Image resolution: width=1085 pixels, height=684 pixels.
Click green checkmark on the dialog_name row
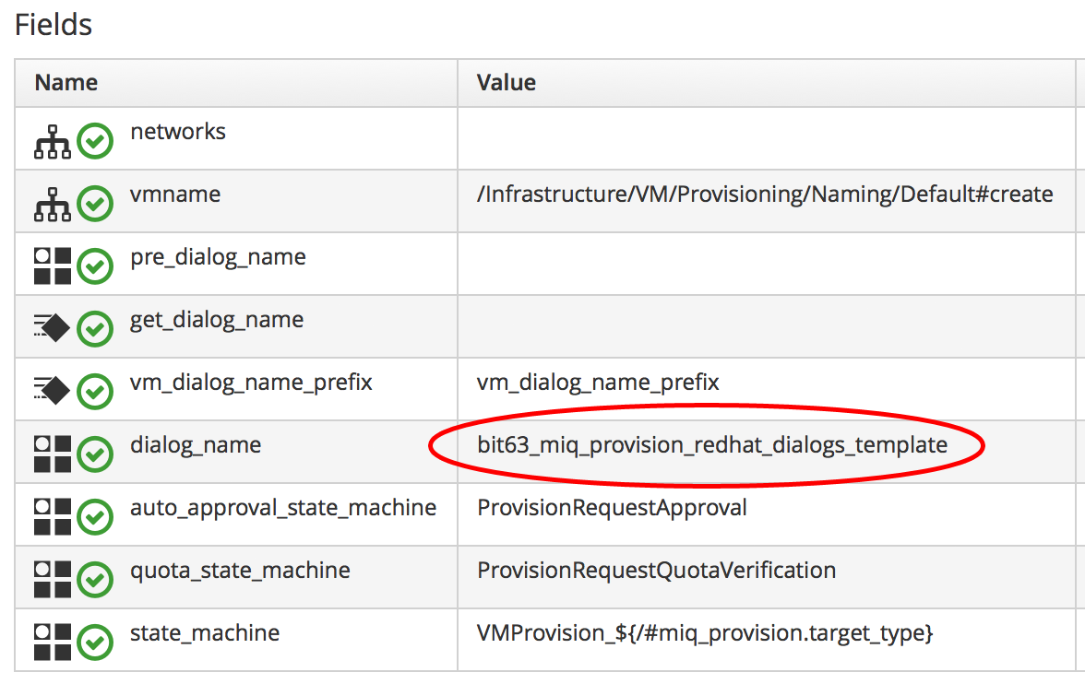(x=95, y=454)
